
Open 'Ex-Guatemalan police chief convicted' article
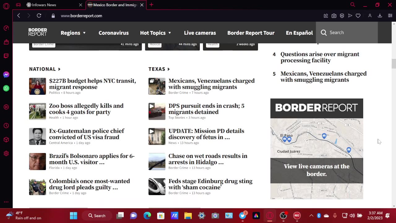[87, 134]
